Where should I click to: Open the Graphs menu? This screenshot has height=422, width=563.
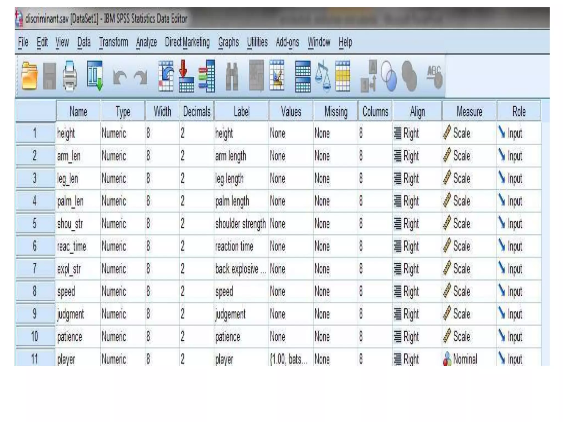[228, 43]
